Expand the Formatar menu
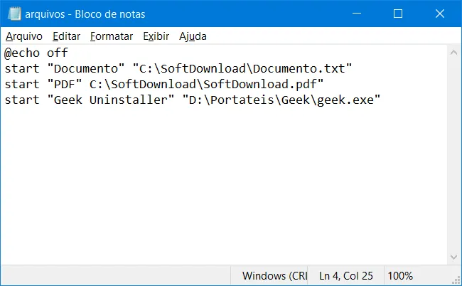The height and width of the screenshot is (286, 462). pos(112,36)
